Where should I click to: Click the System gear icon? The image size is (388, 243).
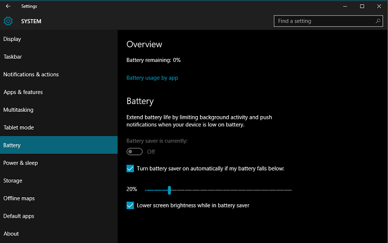coord(8,22)
